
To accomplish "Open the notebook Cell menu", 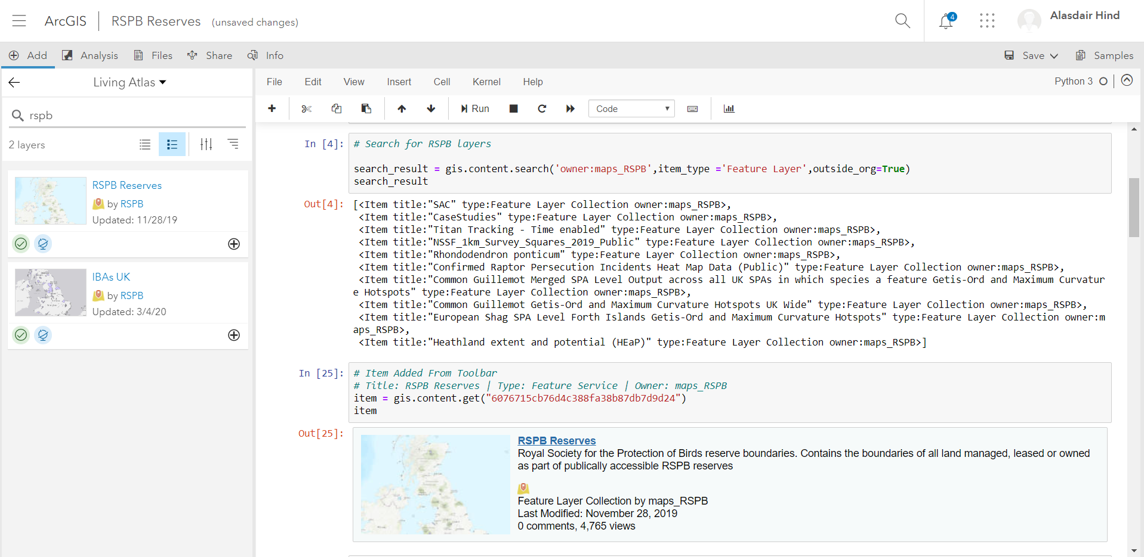I will [442, 82].
